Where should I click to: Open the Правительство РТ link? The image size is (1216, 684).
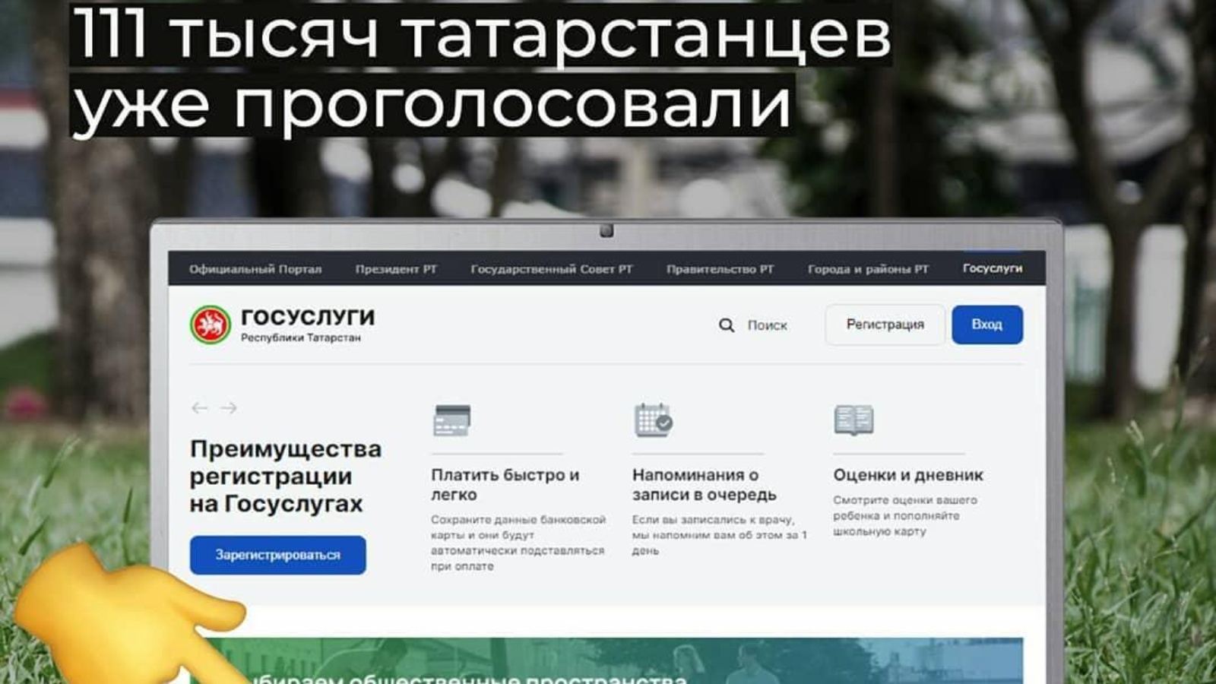click(x=720, y=269)
